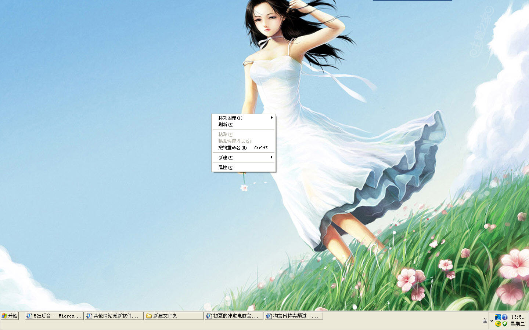The width and height of the screenshot is (529, 330).
Task: Click the blue penguin tray icon
Action: (x=498, y=317)
